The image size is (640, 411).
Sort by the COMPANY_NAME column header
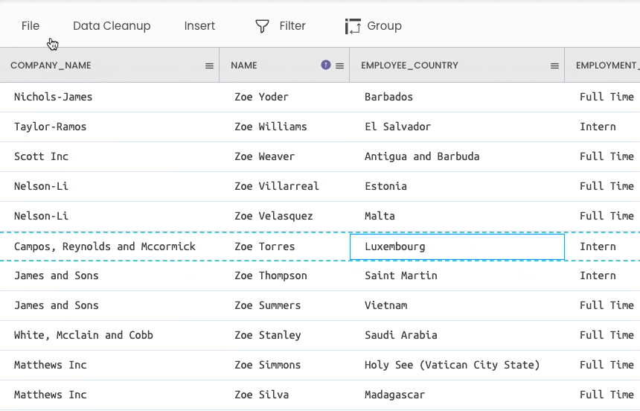(x=51, y=66)
